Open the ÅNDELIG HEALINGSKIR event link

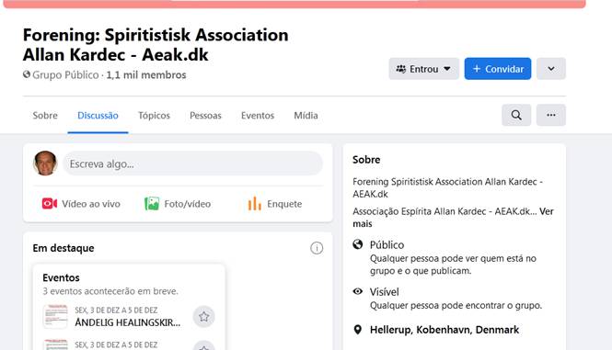(128, 322)
